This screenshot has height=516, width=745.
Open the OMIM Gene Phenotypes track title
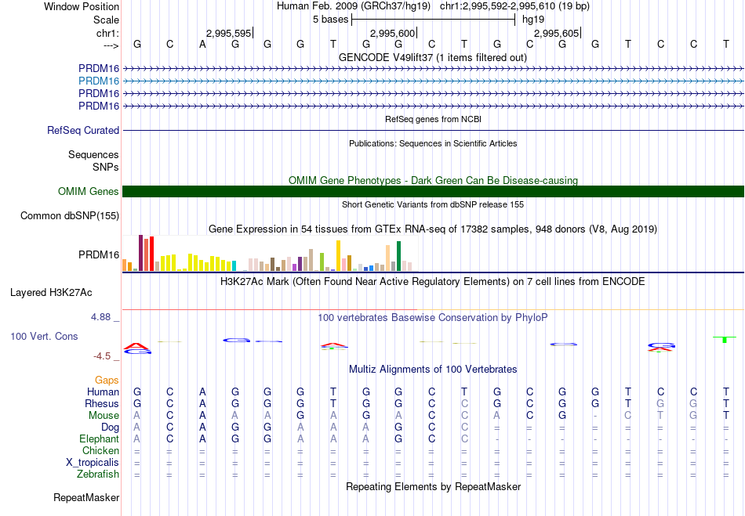[433, 180]
